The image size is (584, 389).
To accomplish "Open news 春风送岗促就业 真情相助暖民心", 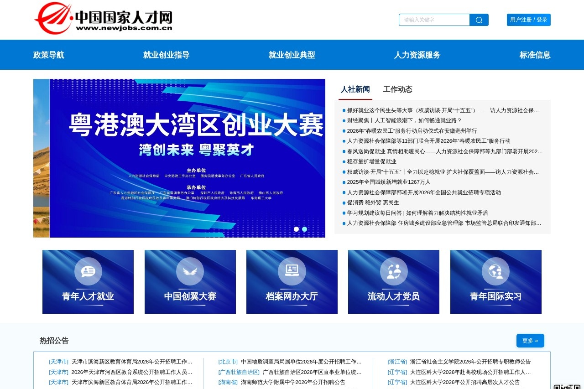I will point(445,151).
